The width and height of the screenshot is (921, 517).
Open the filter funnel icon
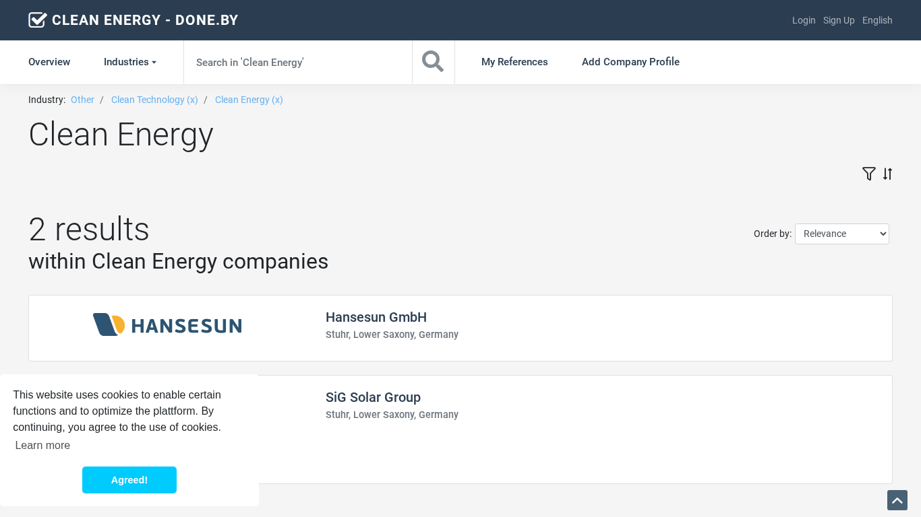868,174
